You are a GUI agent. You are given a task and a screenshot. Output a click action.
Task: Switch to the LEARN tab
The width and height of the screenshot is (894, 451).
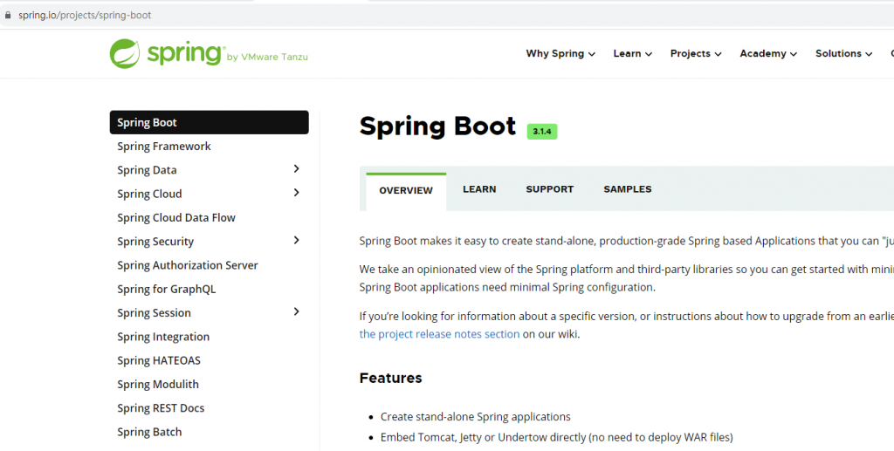479,189
